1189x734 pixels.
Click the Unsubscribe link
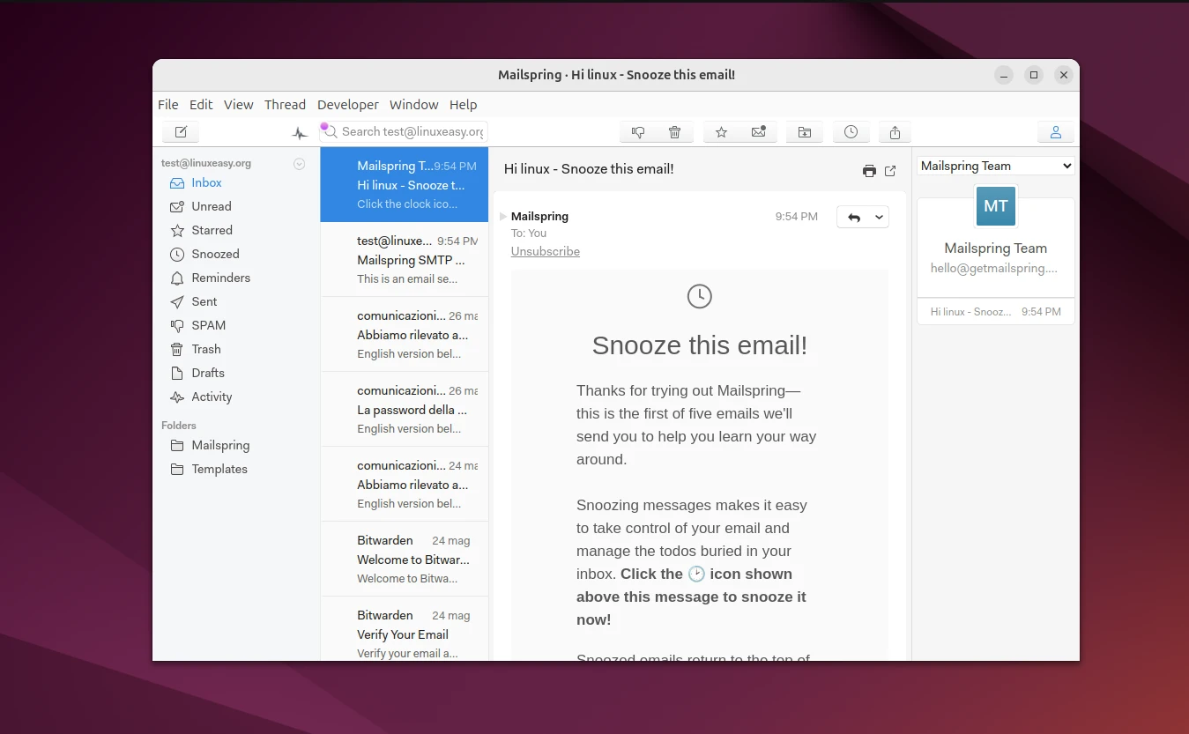coord(545,251)
